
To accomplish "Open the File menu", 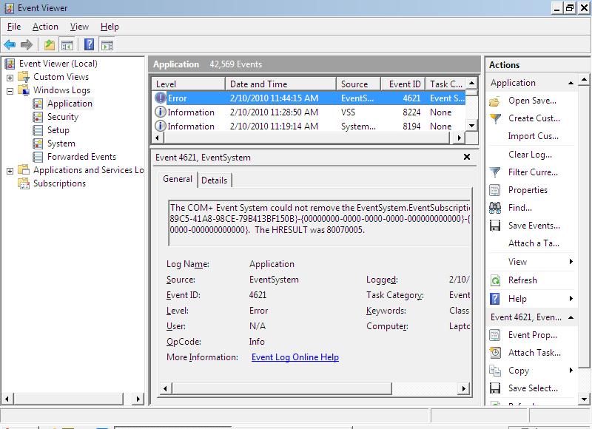I will (14, 27).
